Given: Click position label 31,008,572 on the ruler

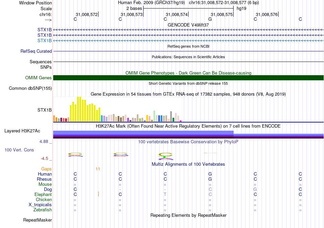Looking at the screenshot, I should point(87,14).
